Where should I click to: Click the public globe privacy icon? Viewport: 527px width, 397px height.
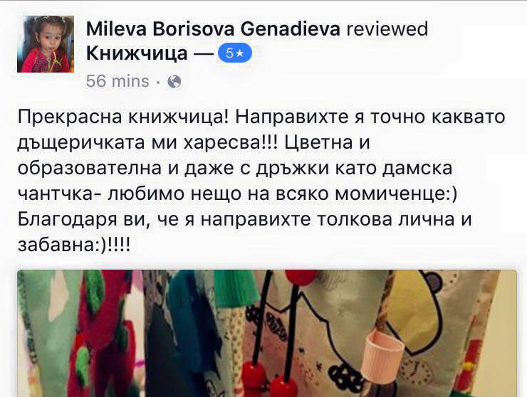point(174,82)
